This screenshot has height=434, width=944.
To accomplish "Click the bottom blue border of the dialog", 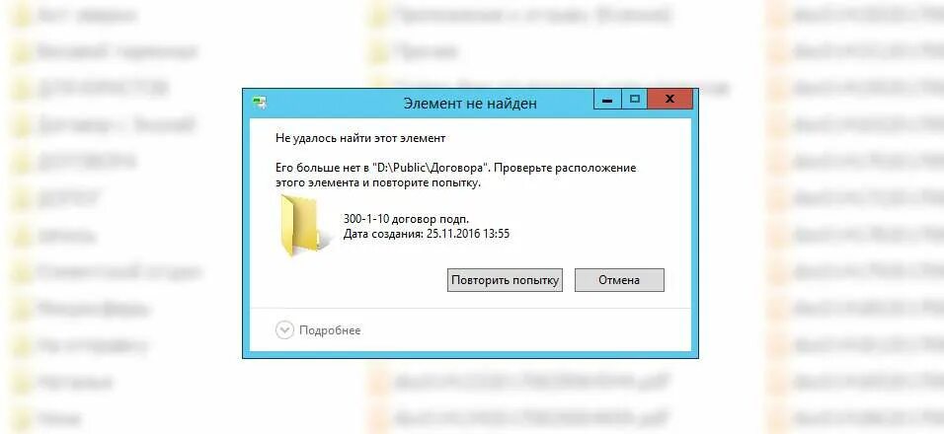I will coord(470,355).
